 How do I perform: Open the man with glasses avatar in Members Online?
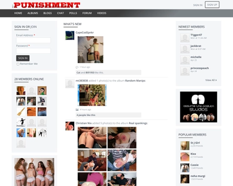31,101
